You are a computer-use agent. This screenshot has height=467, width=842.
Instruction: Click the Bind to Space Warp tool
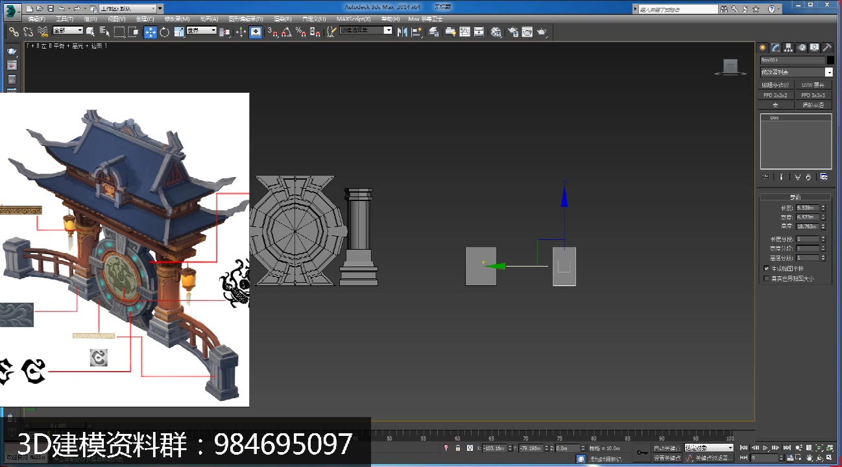(43, 31)
